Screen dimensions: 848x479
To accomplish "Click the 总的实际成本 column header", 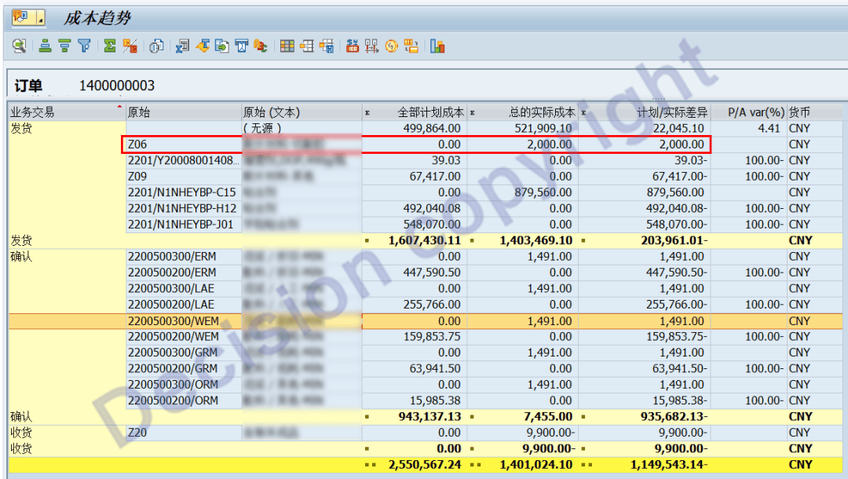I will [542, 112].
